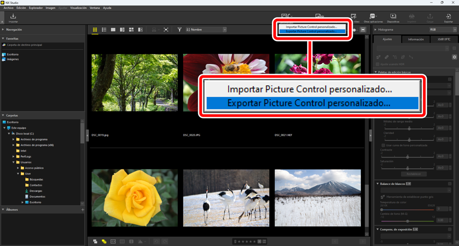The width and height of the screenshot is (459, 246).
Task: Click the full screen view icon
Action: coord(166,30)
